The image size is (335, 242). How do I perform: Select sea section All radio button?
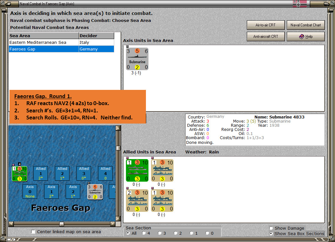128,233
